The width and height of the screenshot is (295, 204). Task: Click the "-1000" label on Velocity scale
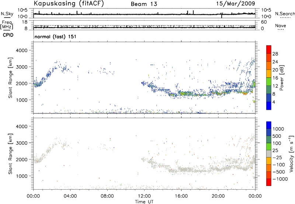(280, 179)
